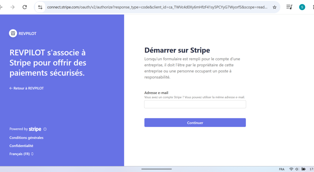The image size is (314, 172).
Task: Change language Français (FR) selector
Action: tap(22, 154)
